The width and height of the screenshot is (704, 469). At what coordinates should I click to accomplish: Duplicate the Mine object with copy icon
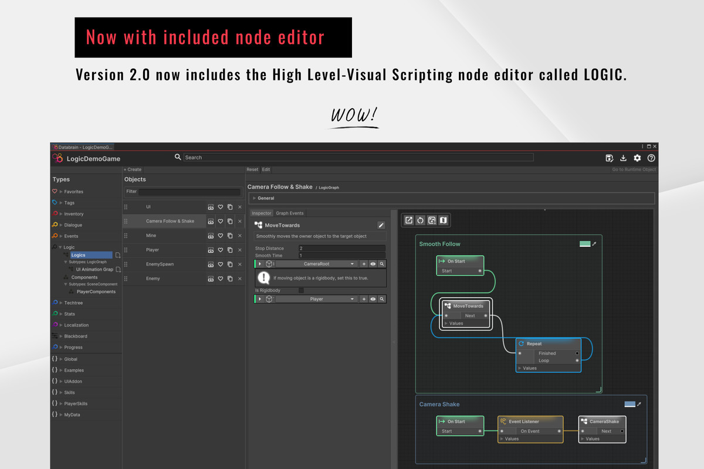(x=230, y=236)
